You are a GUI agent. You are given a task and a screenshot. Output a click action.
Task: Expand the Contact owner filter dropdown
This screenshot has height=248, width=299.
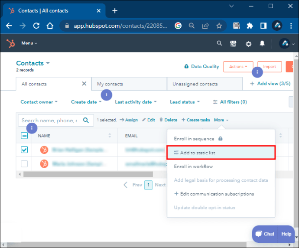point(39,102)
